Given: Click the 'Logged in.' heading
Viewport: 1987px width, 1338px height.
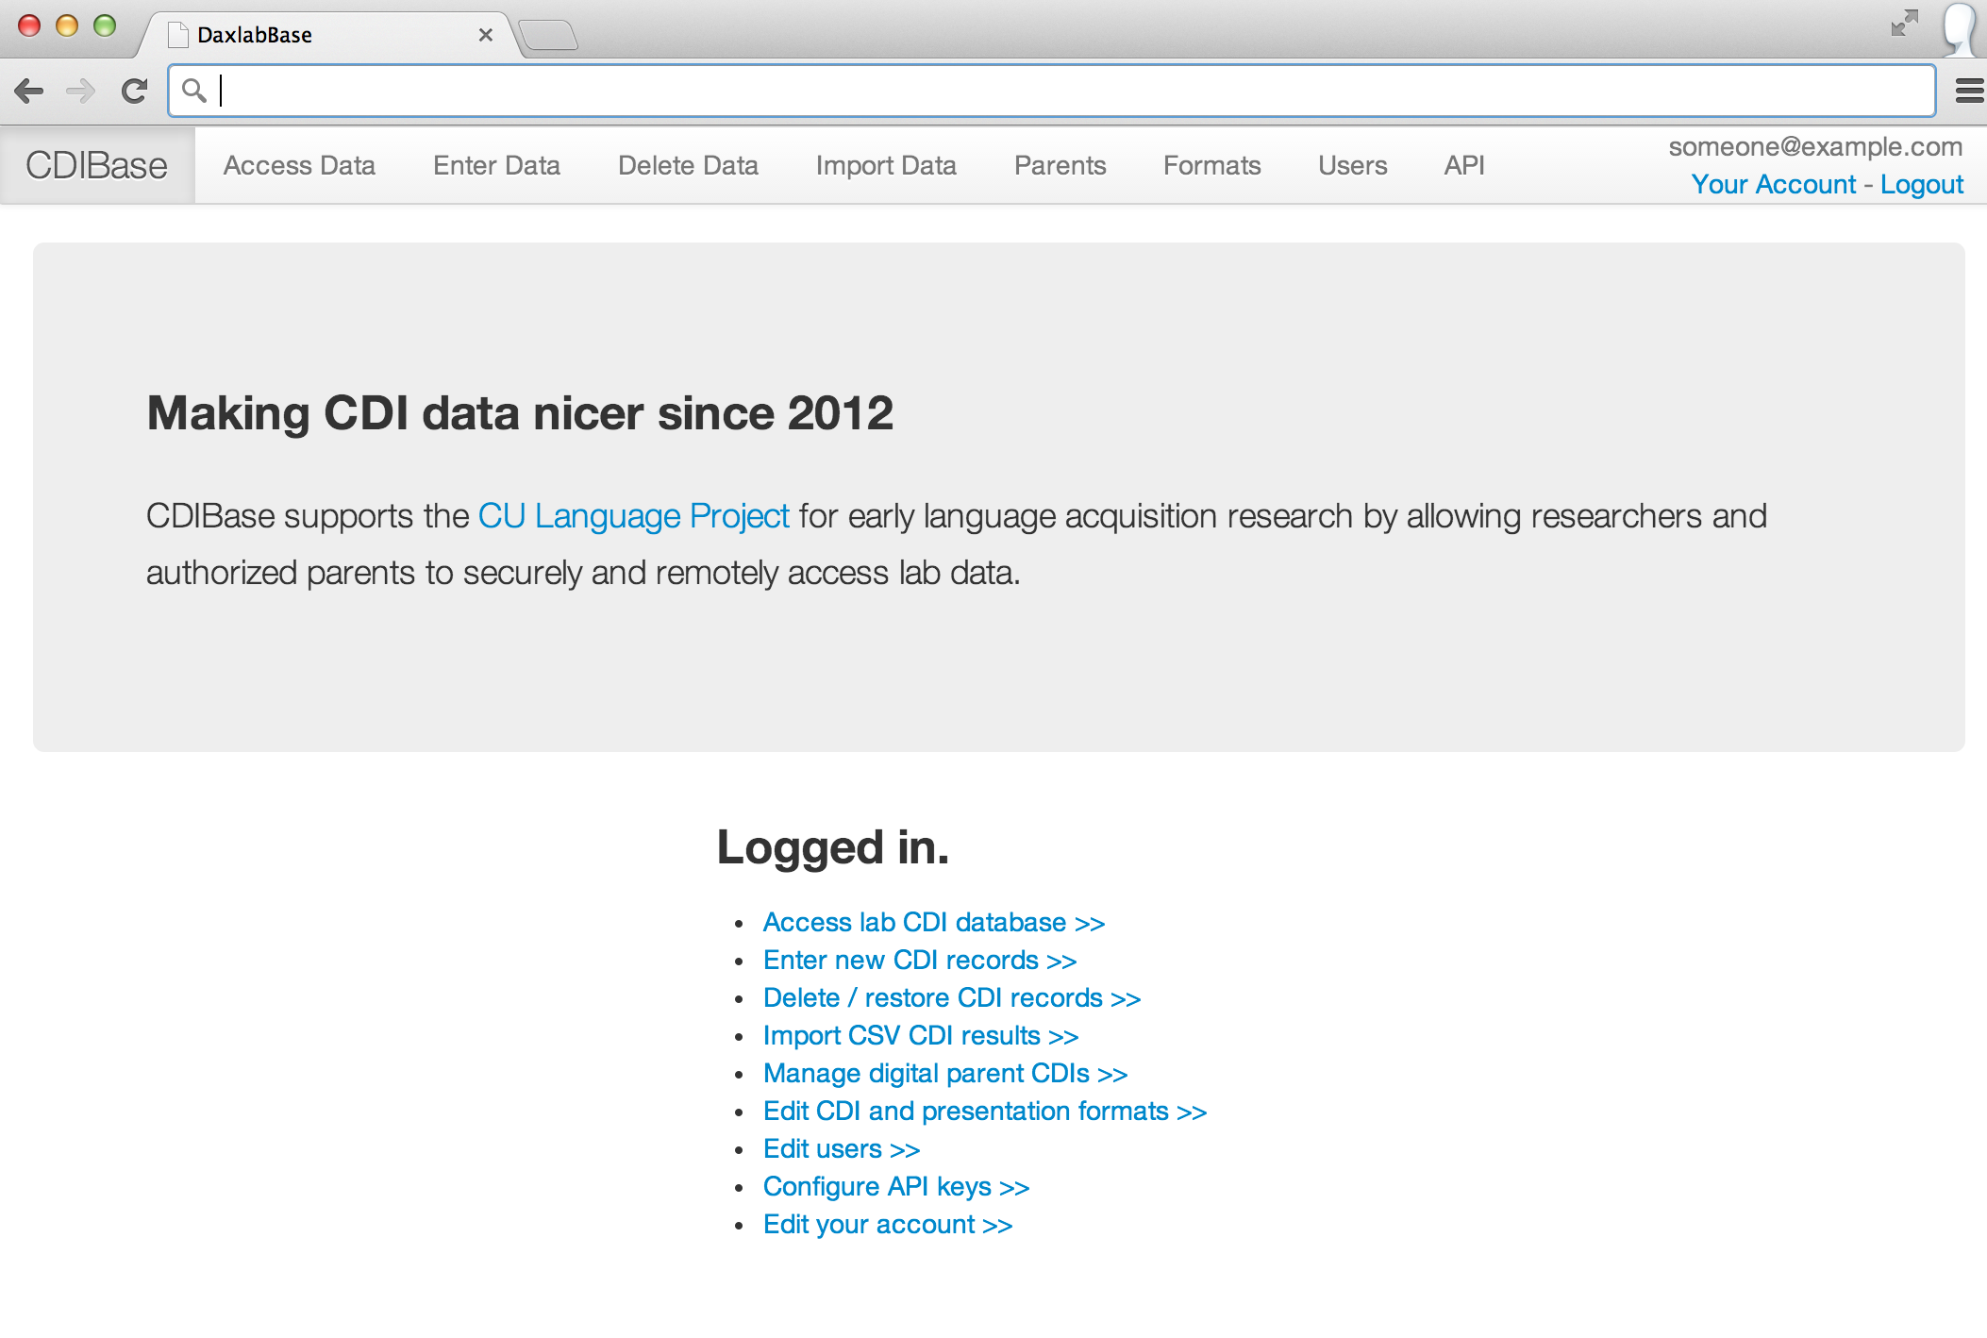Looking at the screenshot, I should point(833,847).
